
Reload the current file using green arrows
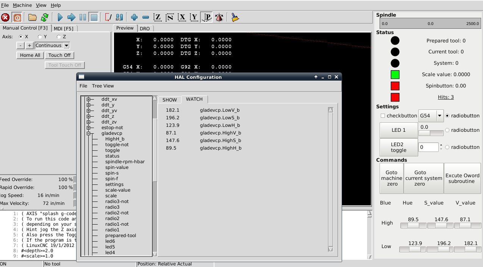coord(45,17)
